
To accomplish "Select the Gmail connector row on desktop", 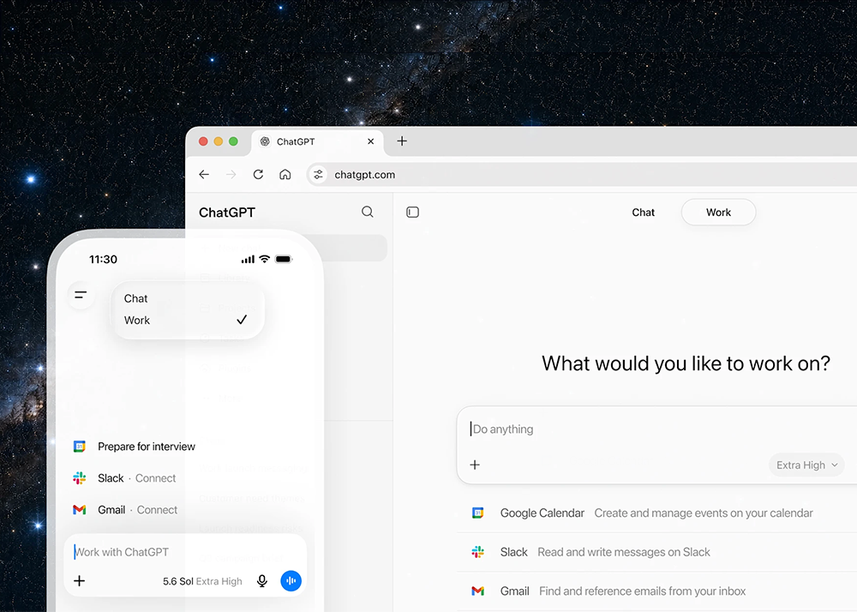I will point(657,591).
